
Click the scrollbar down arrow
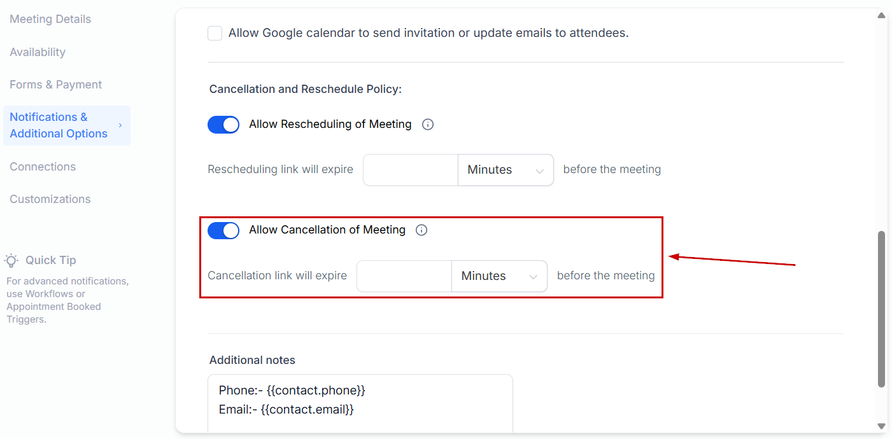tap(881, 426)
